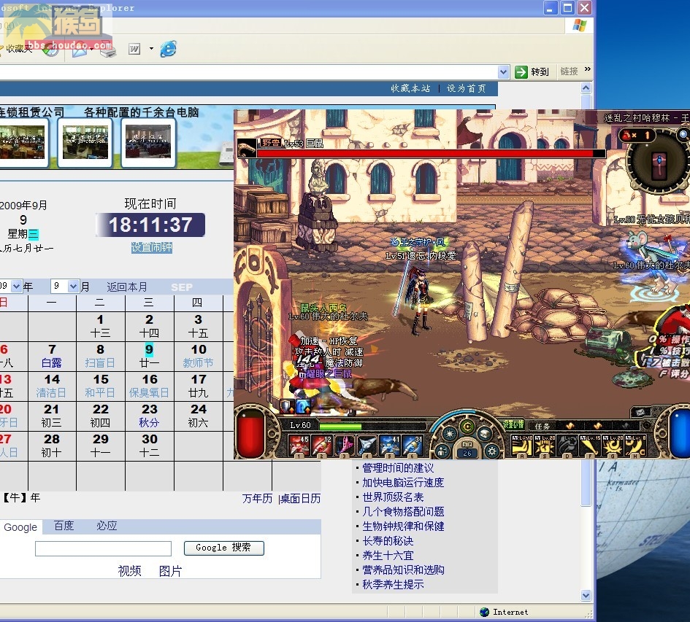Select September 23 秋分 in the calendar
Screen dimensions: 690x622
pos(149,416)
